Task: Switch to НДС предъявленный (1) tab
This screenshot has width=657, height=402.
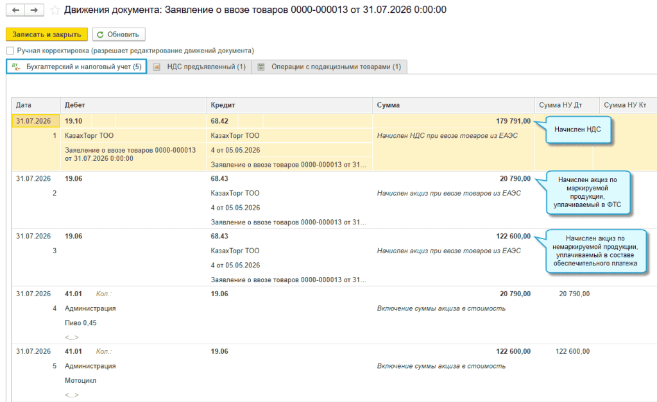Action: point(199,67)
